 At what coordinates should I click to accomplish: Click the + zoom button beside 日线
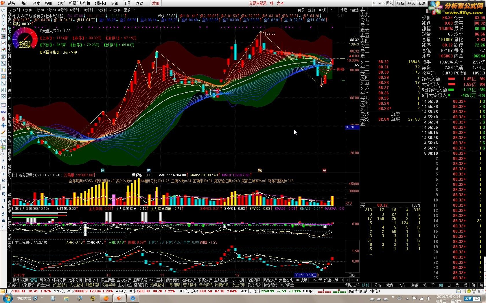pos(347,280)
